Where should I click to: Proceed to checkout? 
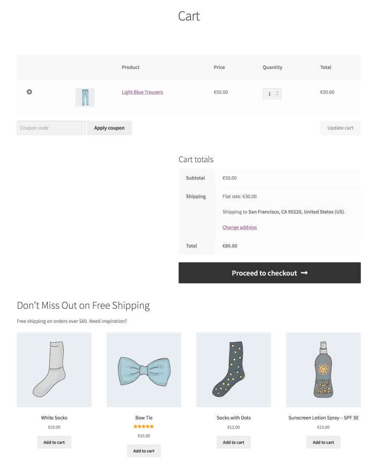pos(270,273)
